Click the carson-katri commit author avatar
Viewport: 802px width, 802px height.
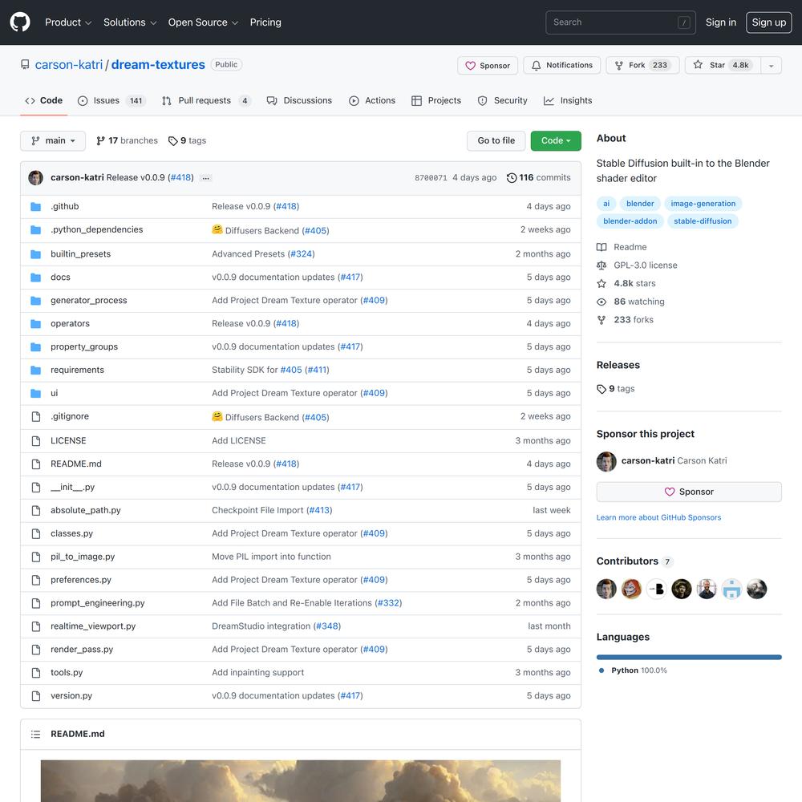point(36,177)
